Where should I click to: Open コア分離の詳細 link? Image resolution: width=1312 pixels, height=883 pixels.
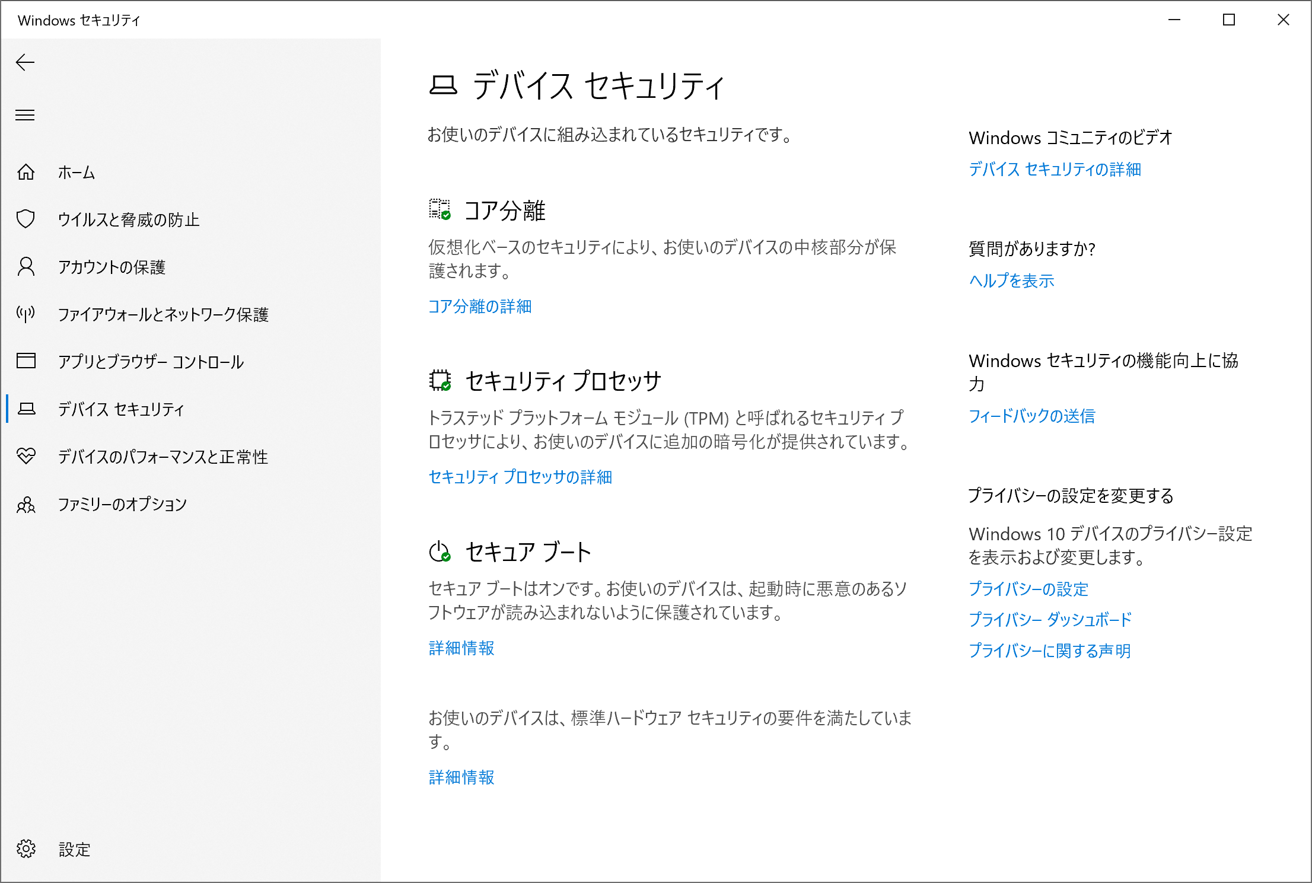[x=480, y=307]
